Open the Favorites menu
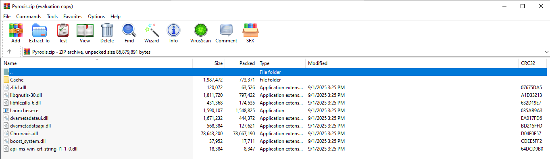Image resolution: width=550 pixels, height=159 pixels. [x=73, y=17]
